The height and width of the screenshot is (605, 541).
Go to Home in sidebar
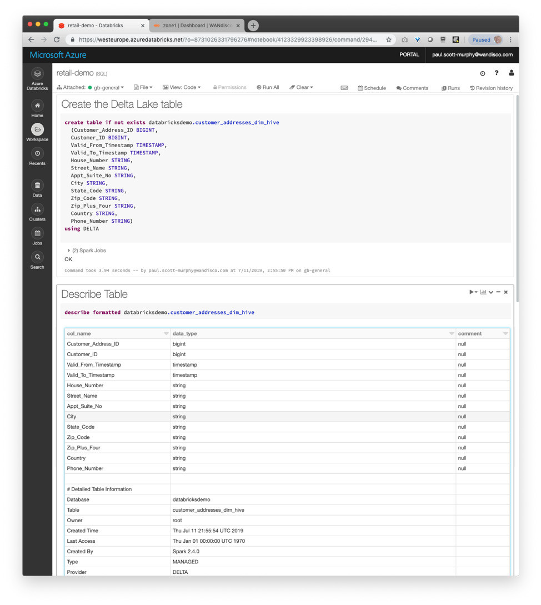37,106
